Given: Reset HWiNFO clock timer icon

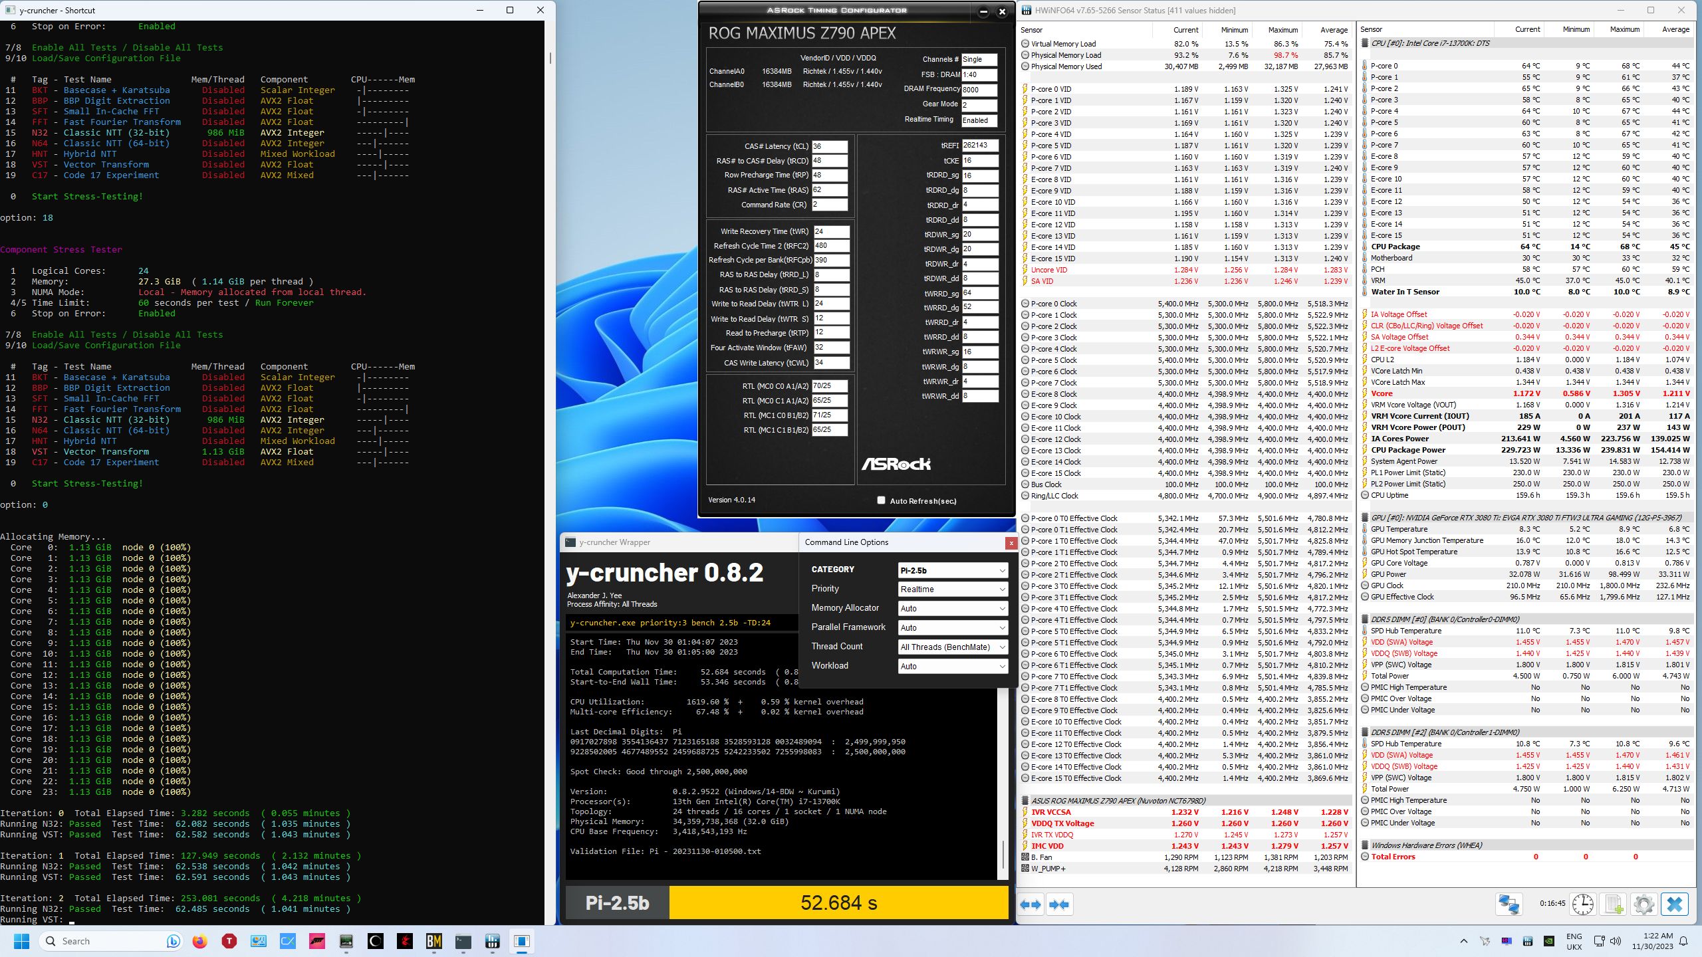Looking at the screenshot, I should [1582, 904].
